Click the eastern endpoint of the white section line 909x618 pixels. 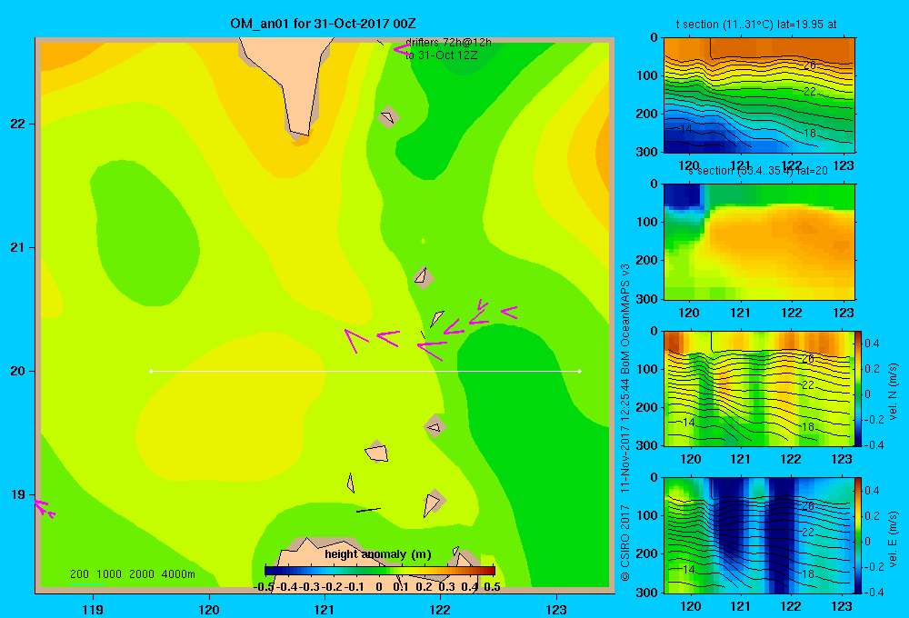(x=580, y=371)
